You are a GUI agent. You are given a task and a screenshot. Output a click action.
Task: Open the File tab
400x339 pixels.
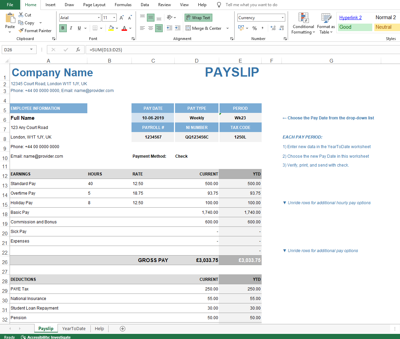click(x=10, y=4)
